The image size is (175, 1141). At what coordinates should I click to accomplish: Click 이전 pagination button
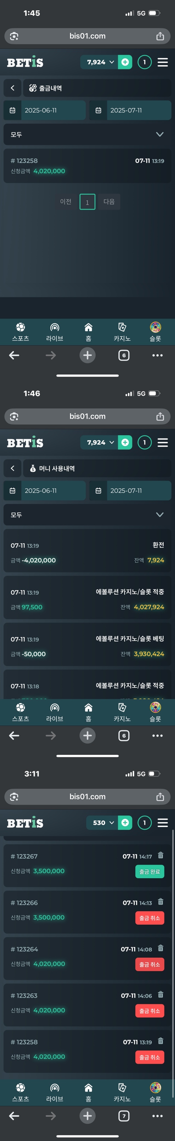coord(65,201)
